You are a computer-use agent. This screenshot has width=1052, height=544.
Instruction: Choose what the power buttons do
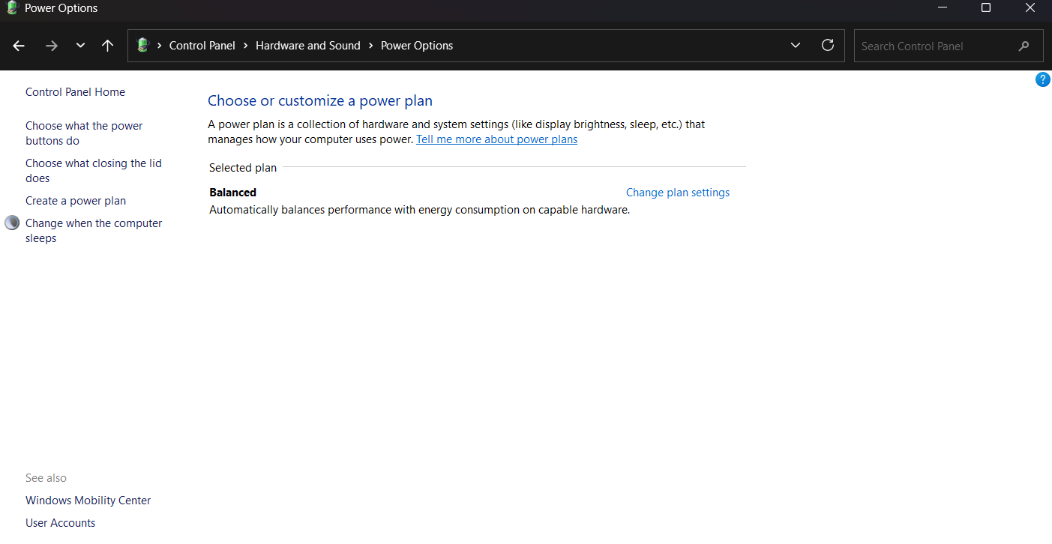(84, 133)
